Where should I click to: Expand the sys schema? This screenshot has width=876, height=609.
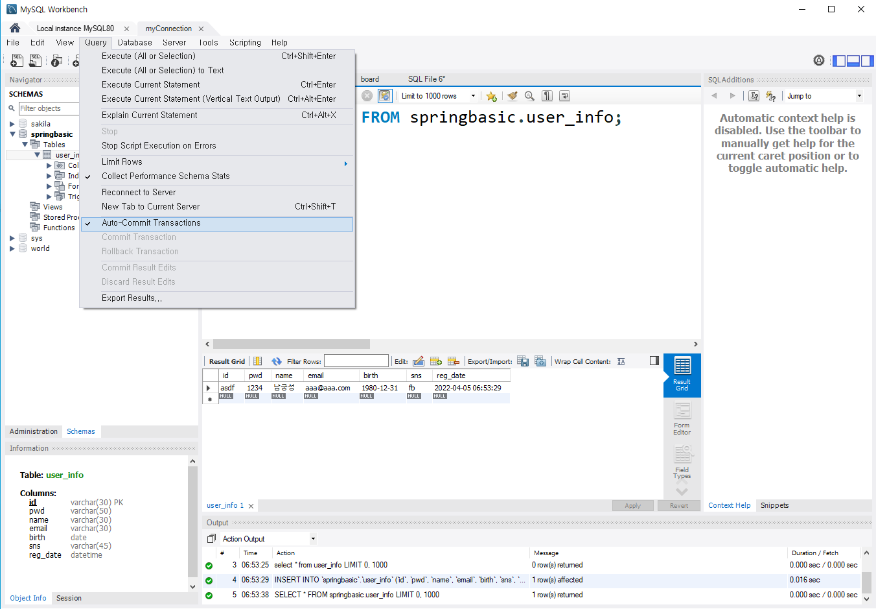(x=12, y=238)
